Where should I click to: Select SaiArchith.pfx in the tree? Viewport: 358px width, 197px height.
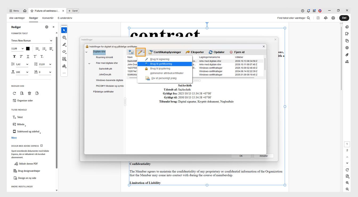(x=105, y=69)
